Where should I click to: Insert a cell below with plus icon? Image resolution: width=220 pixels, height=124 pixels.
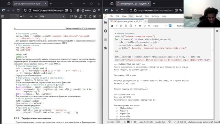[117, 26]
